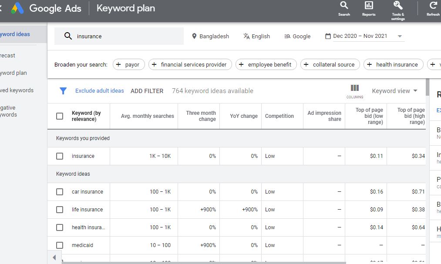Open the Negative keywords sidebar item

pos(8,111)
